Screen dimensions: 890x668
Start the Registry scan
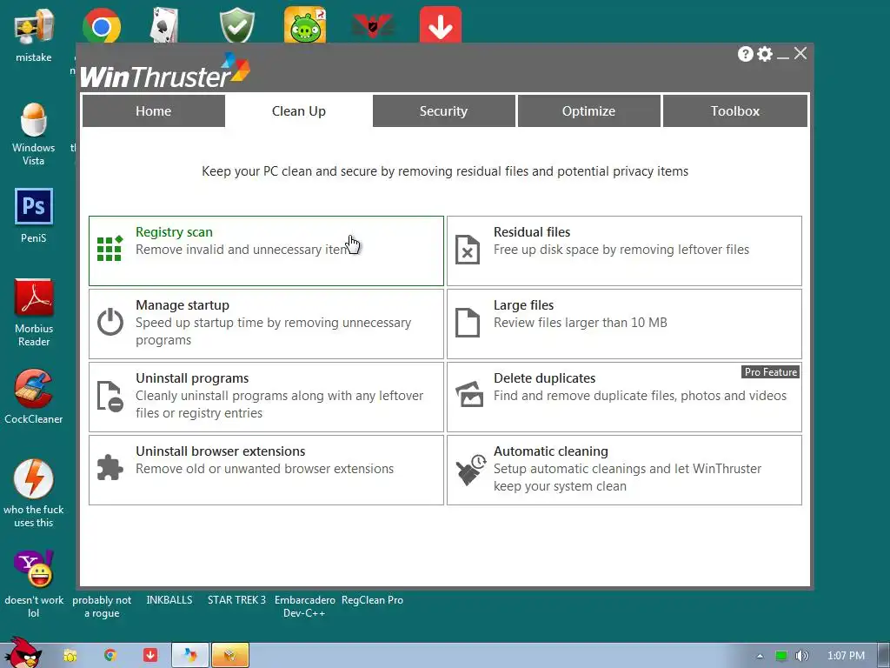(x=266, y=250)
